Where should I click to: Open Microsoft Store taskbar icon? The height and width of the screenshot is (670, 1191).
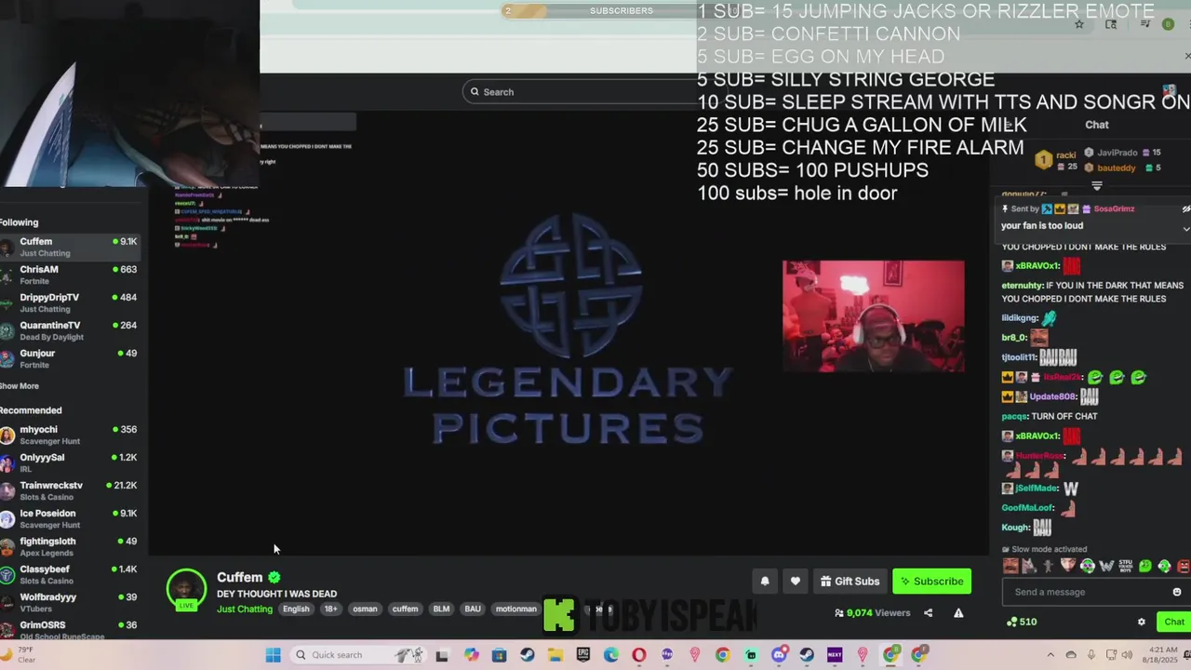point(500,655)
